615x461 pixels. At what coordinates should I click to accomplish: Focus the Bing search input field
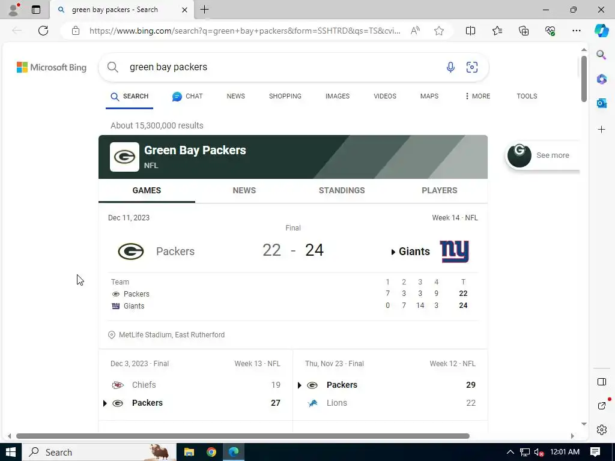pos(282,67)
